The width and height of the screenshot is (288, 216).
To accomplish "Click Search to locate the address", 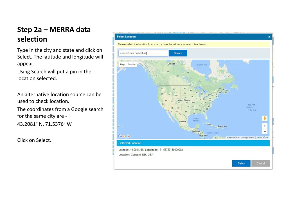I will pos(178,53).
